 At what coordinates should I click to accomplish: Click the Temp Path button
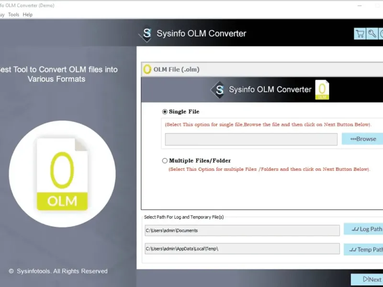[x=363, y=249]
